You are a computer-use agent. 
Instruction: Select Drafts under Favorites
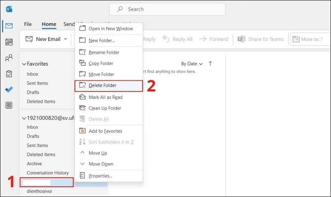point(33,92)
